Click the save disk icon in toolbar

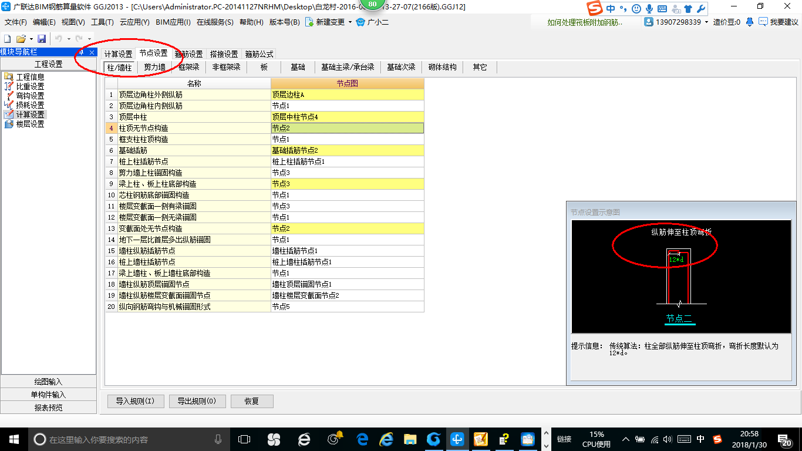pos(41,39)
